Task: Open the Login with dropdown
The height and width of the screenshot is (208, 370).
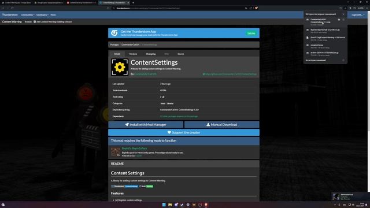Action: [x=358, y=15]
